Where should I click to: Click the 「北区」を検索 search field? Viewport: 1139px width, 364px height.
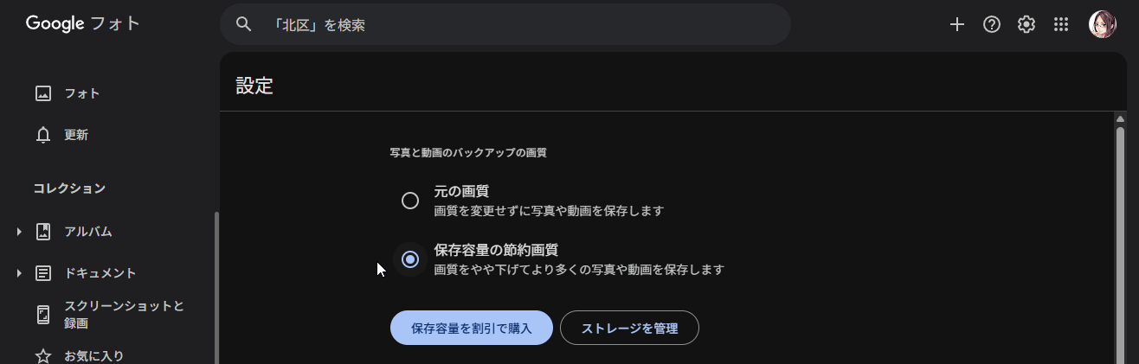click(x=519, y=24)
